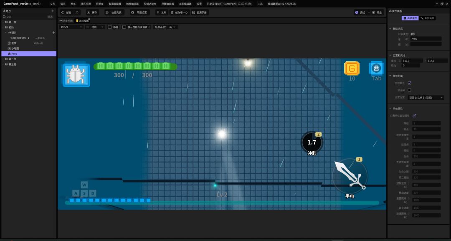The image size is (451, 241).
Task: Open the 使用手册 user manual
Action: [200, 13]
